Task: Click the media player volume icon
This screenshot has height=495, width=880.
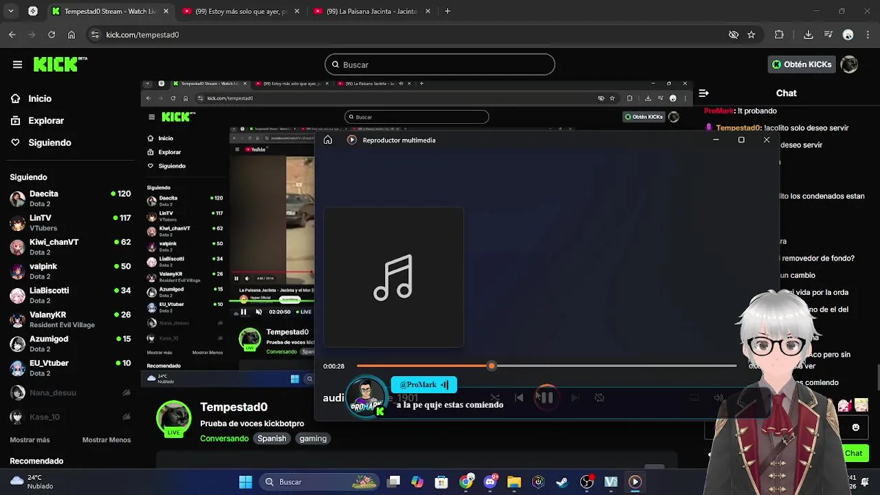Action: 718,397
